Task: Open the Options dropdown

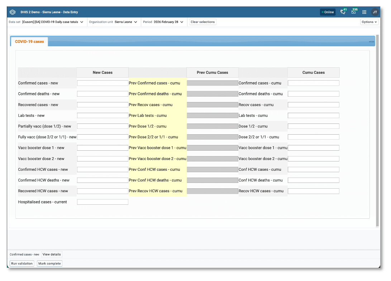Action: click(369, 22)
